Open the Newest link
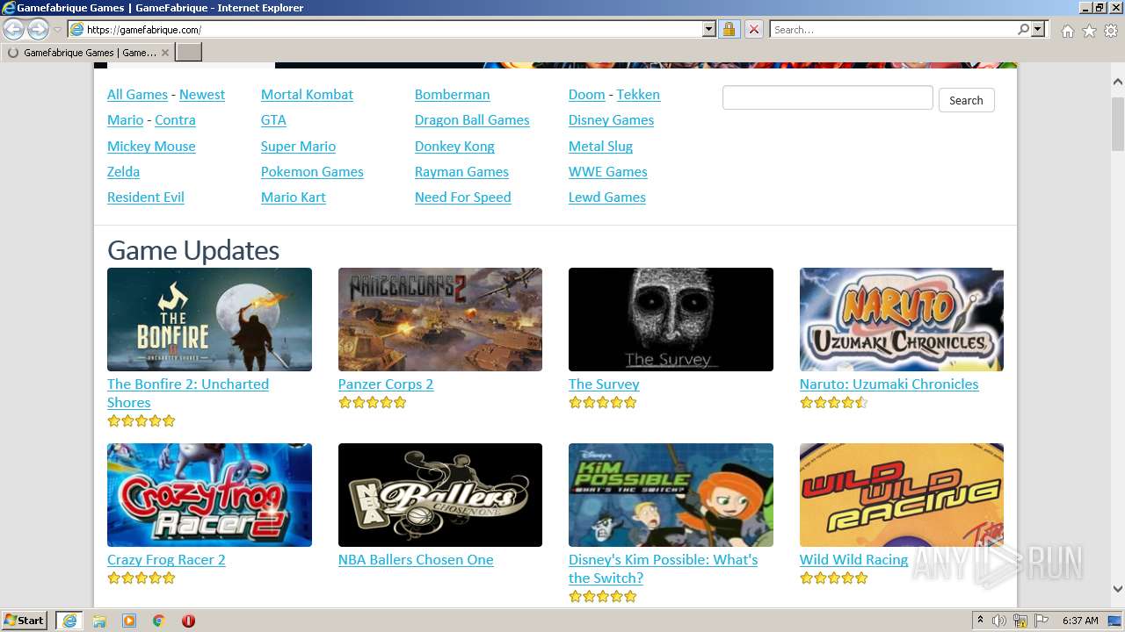 [x=202, y=95]
